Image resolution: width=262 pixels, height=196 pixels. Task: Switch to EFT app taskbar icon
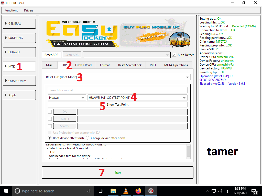click(151, 191)
